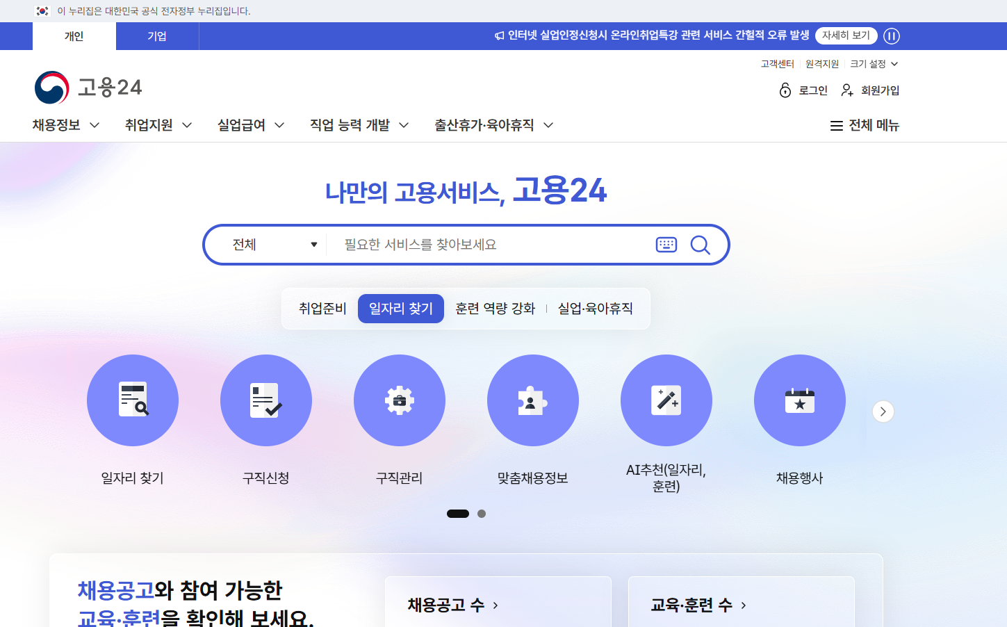1007x627 pixels.
Task: Open the AI추천 circle icon
Action: tap(666, 400)
